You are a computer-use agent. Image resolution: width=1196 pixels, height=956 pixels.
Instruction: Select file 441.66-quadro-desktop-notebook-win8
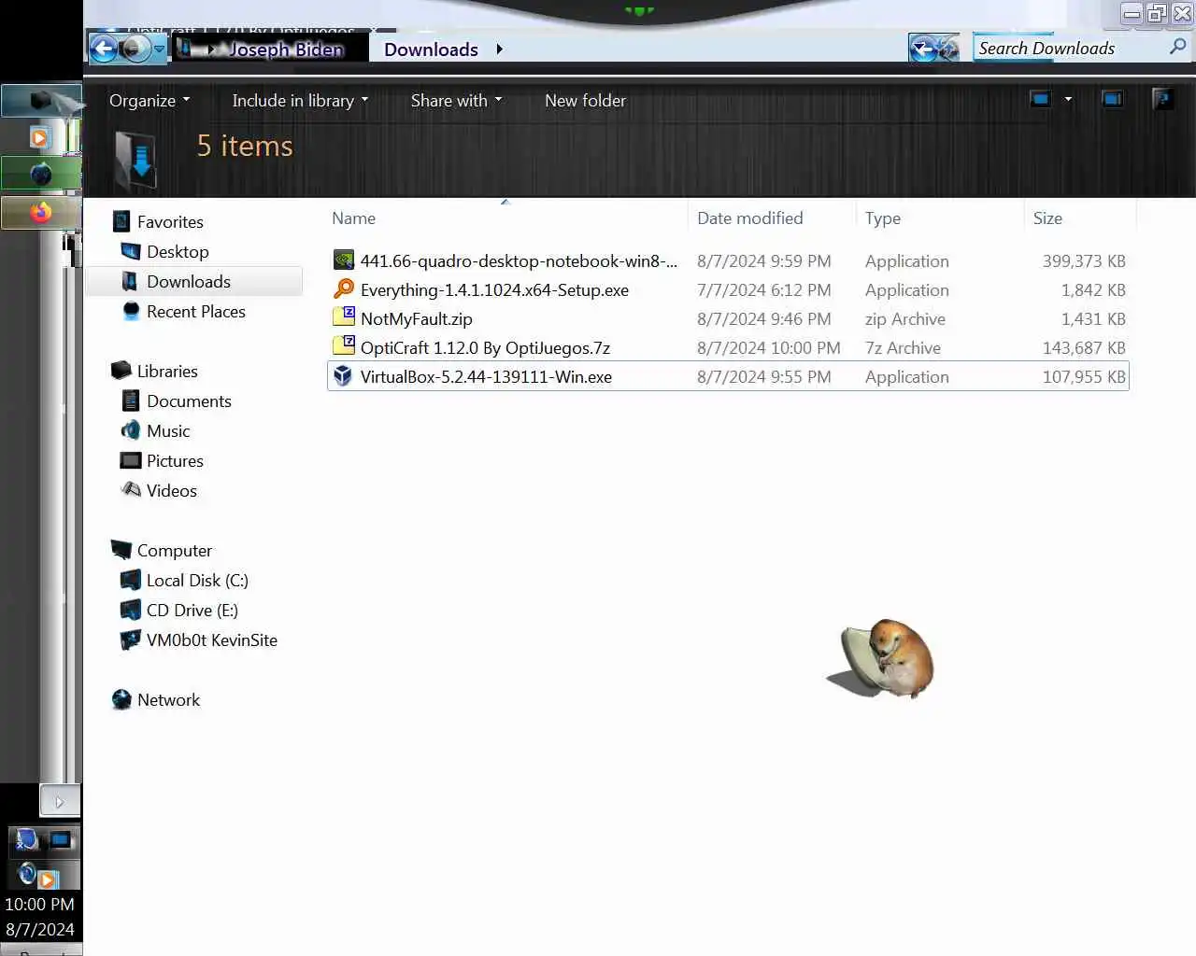[519, 260]
